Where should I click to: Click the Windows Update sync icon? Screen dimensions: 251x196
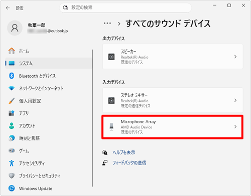tap(12, 188)
